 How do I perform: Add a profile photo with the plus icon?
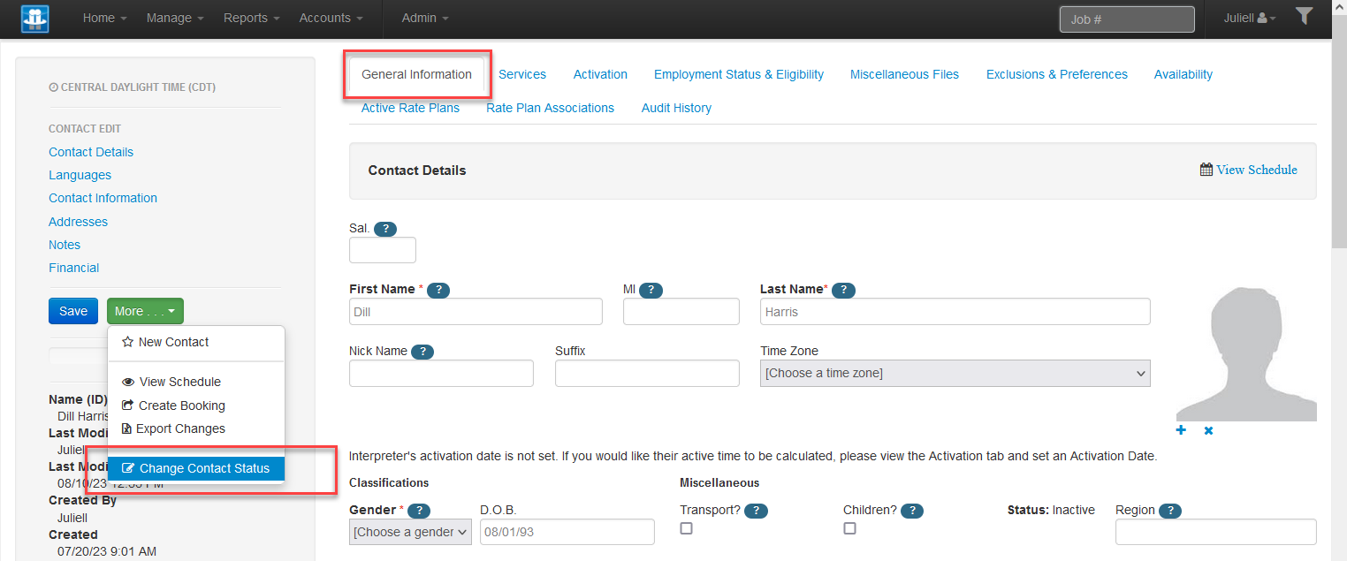(1181, 430)
